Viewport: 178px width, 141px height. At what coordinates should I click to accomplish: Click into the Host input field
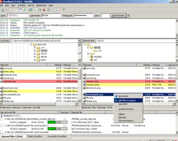coord(18,15)
